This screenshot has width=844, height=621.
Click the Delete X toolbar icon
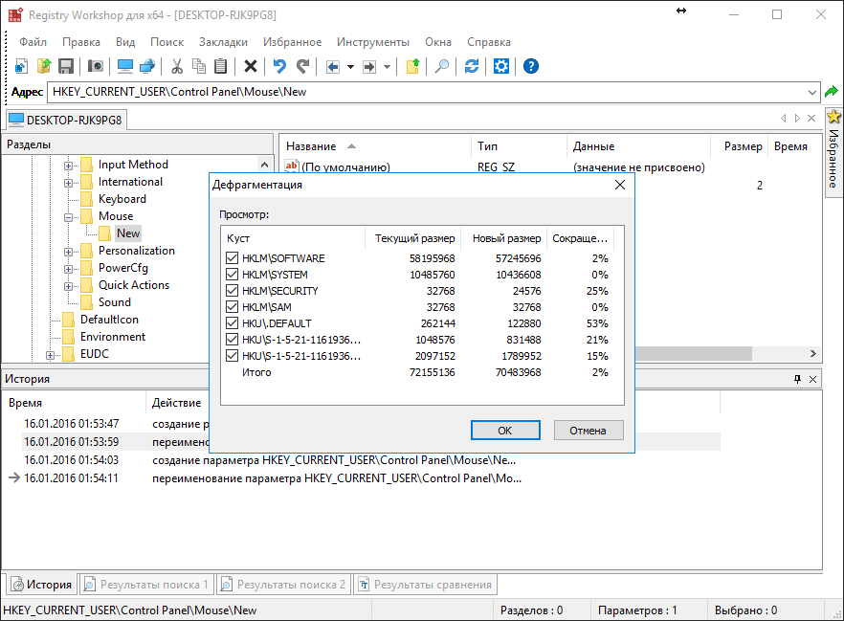(x=251, y=66)
